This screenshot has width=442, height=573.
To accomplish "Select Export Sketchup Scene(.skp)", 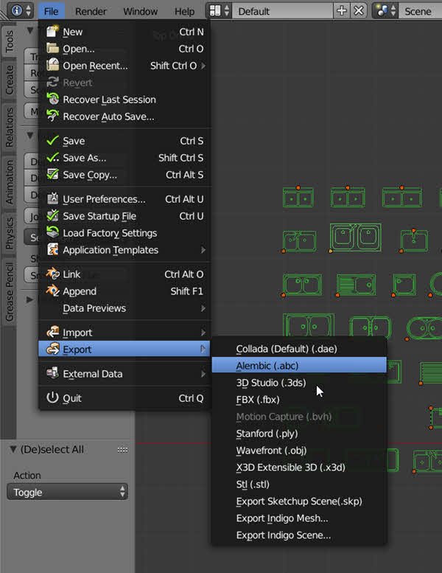I will pyautogui.click(x=299, y=501).
